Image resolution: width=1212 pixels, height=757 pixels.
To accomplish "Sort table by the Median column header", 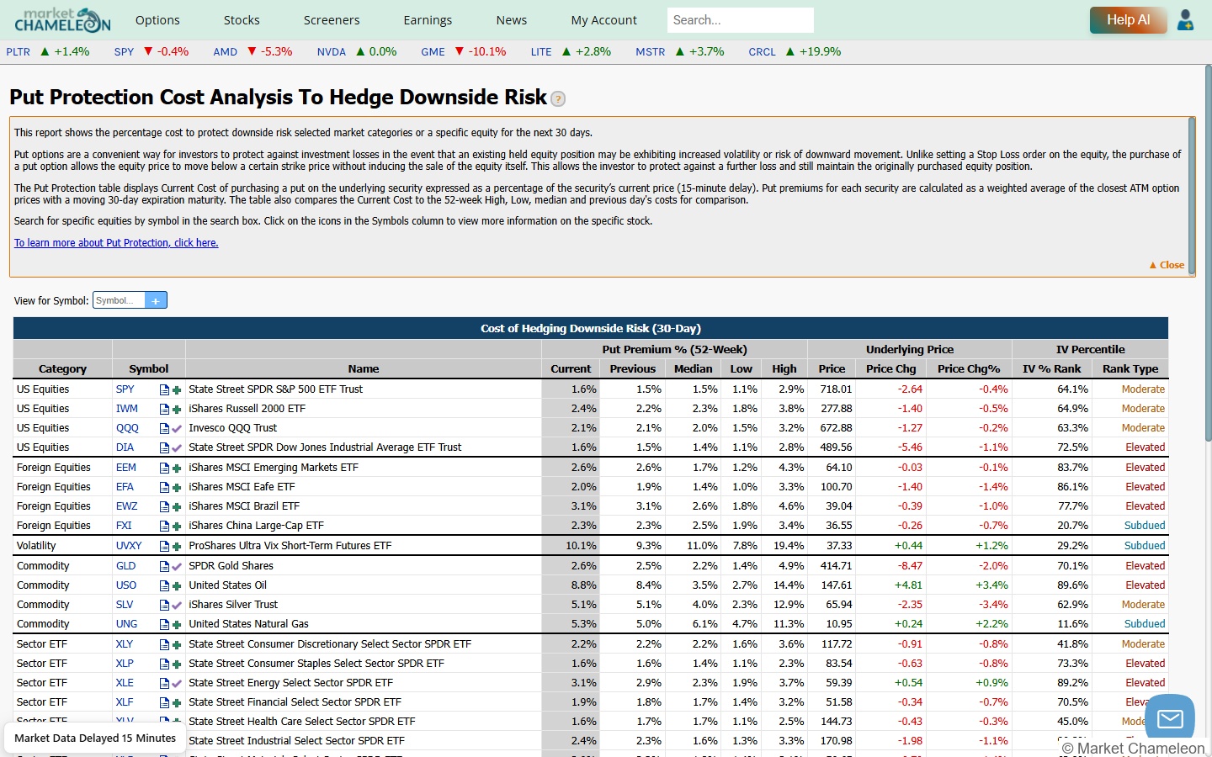I will (x=694, y=369).
